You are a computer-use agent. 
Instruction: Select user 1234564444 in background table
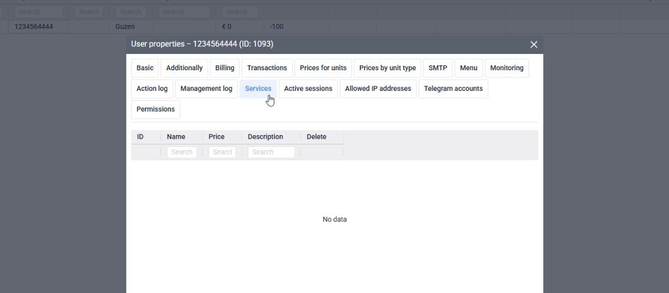point(34,27)
